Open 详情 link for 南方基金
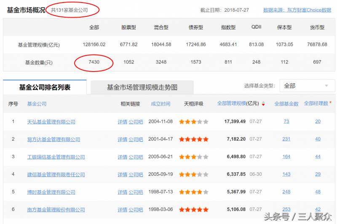337x224 pixels. click(x=122, y=210)
